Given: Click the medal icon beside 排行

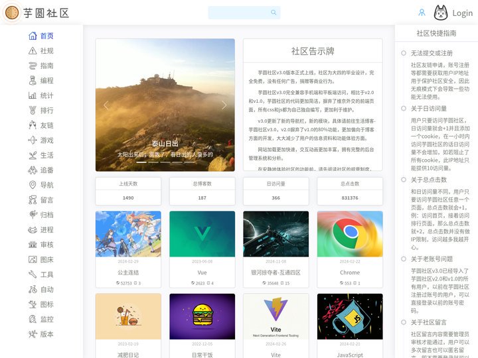Looking at the screenshot, I should pos(33,111).
